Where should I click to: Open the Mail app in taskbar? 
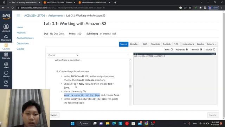point(140,123)
